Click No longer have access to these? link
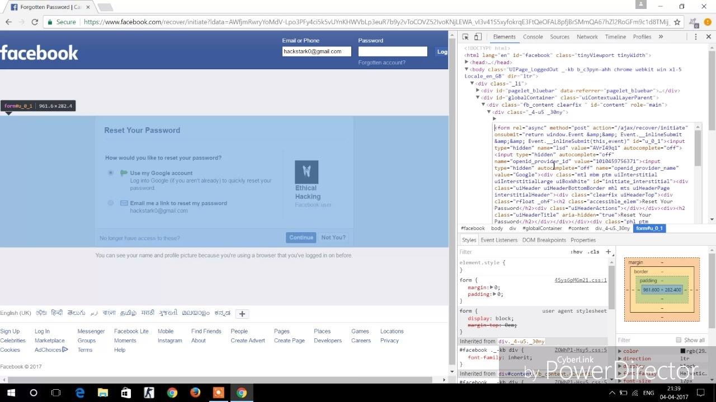Image resolution: width=716 pixels, height=402 pixels. point(140,238)
